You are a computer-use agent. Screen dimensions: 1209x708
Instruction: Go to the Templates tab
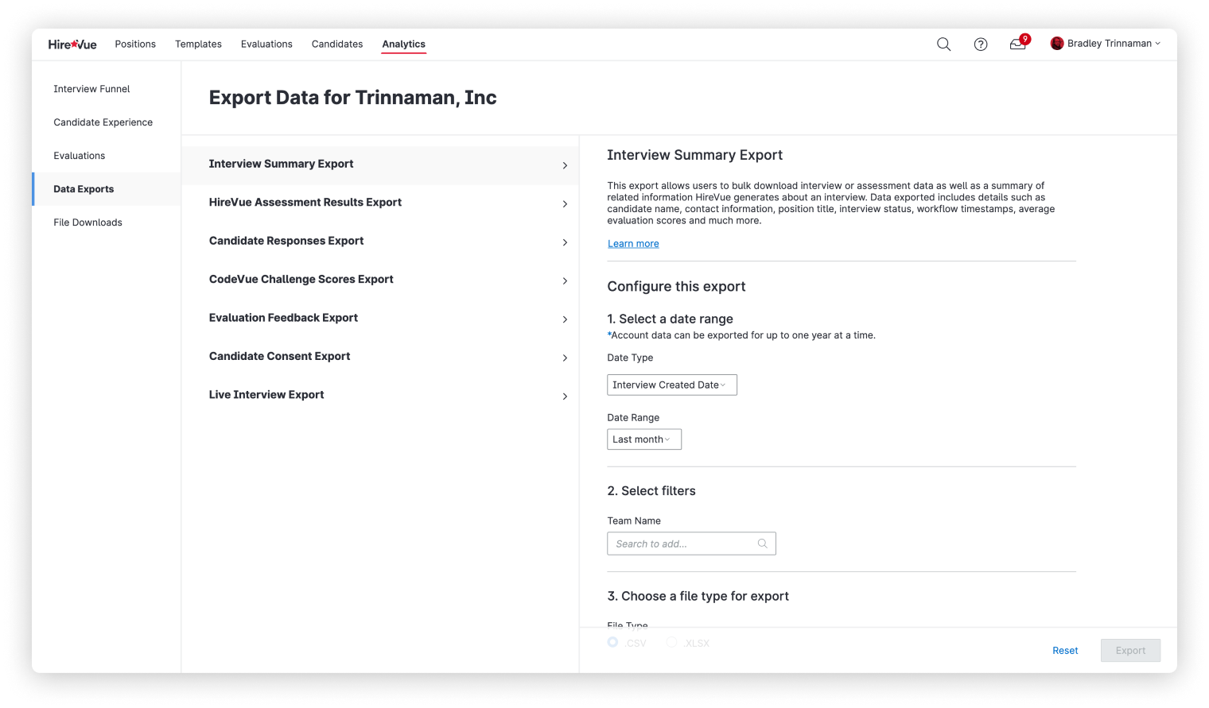pyautogui.click(x=198, y=44)
